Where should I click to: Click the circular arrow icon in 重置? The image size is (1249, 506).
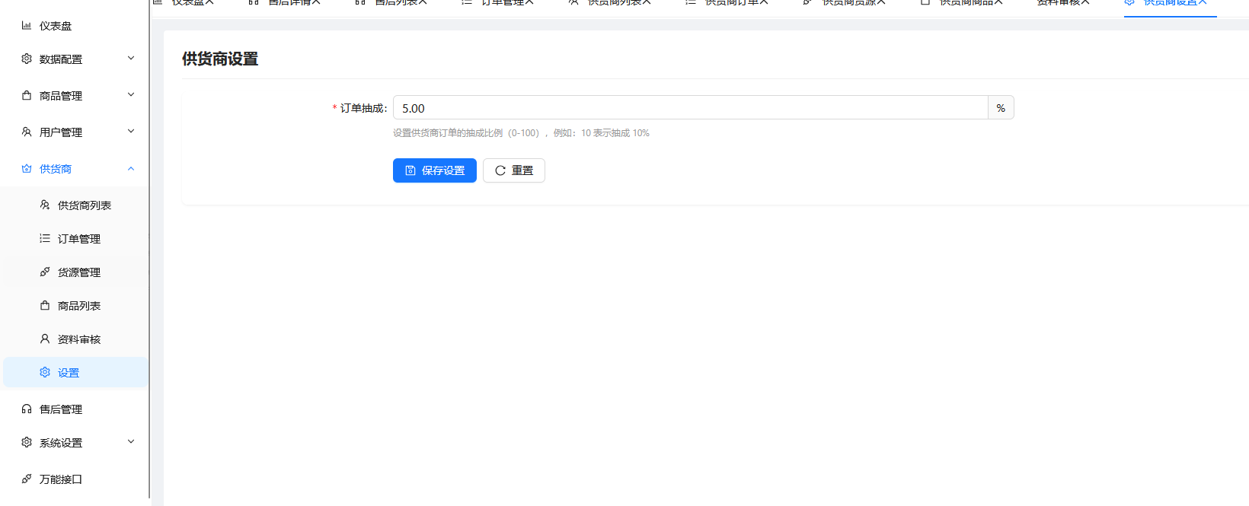tap(500, 170)
